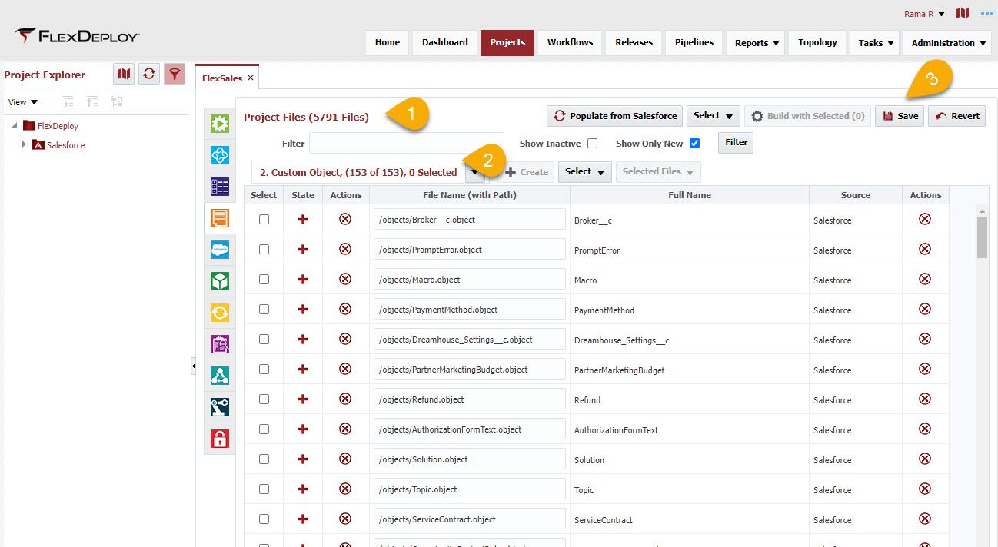Open the Reports dropdown menu
The image size is (998, 547).
click(x=756, y=43)
